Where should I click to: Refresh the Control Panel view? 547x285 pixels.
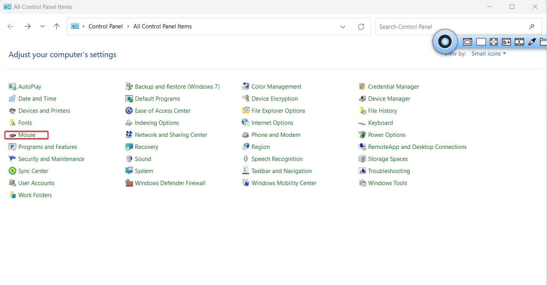tap(361, 26)
